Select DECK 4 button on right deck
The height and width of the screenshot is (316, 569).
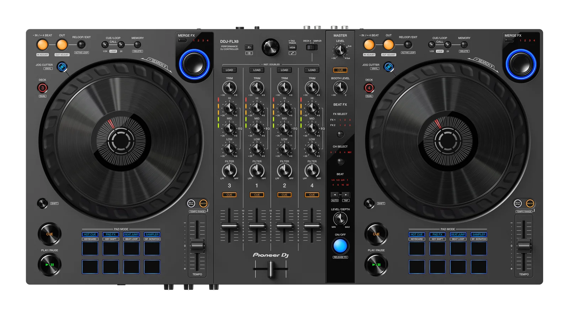click(369, 88)
